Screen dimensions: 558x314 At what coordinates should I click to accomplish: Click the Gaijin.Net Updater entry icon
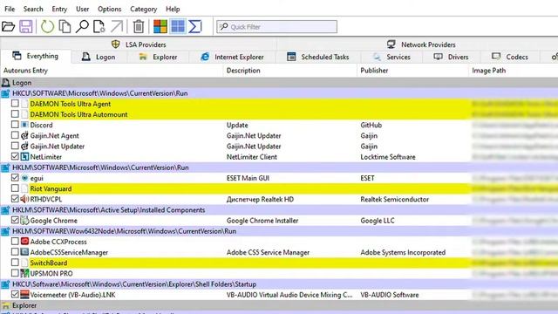click(x=24, y=147)
